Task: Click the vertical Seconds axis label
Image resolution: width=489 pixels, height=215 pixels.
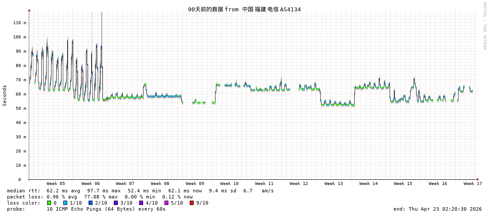Action: click(x=5, y=95)
